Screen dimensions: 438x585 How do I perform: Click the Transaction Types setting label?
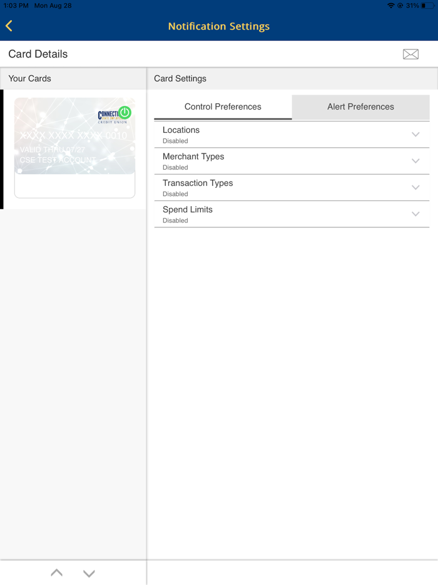(198, 183)
